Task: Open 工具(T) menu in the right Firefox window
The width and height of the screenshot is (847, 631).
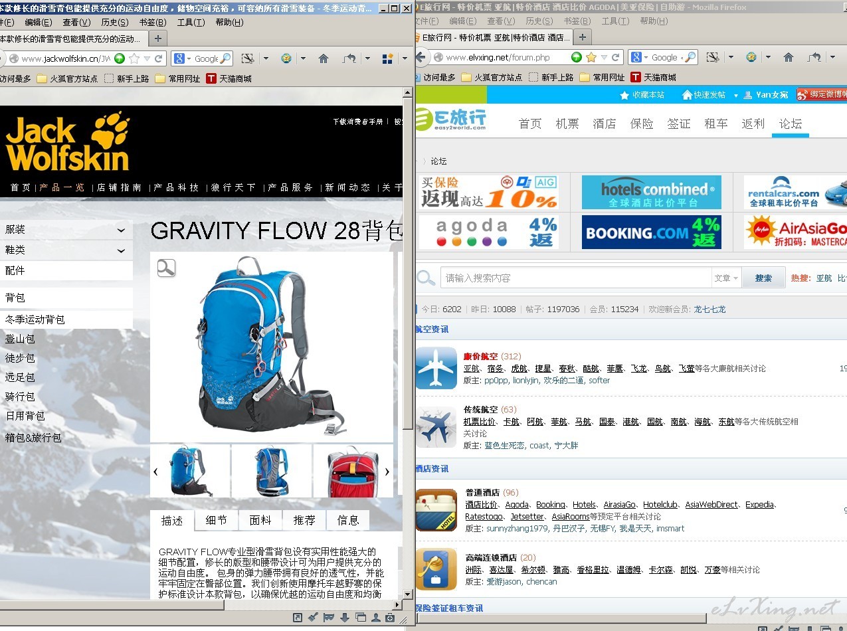Action: 615,21
